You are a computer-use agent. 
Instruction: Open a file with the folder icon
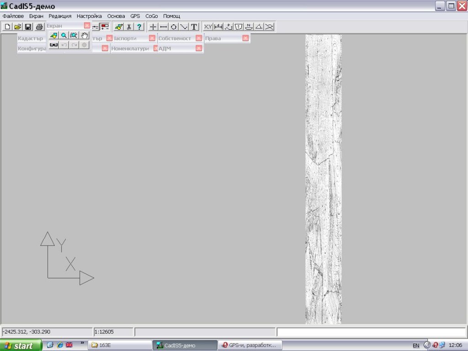point(17,27)
